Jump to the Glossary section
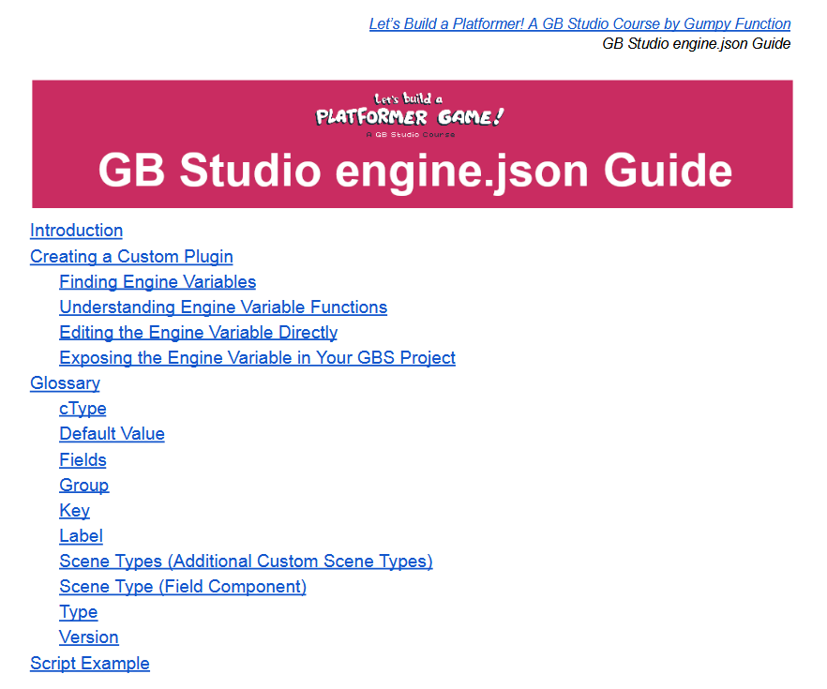Viewport: 827px width, 689px height. pos(65,382)
